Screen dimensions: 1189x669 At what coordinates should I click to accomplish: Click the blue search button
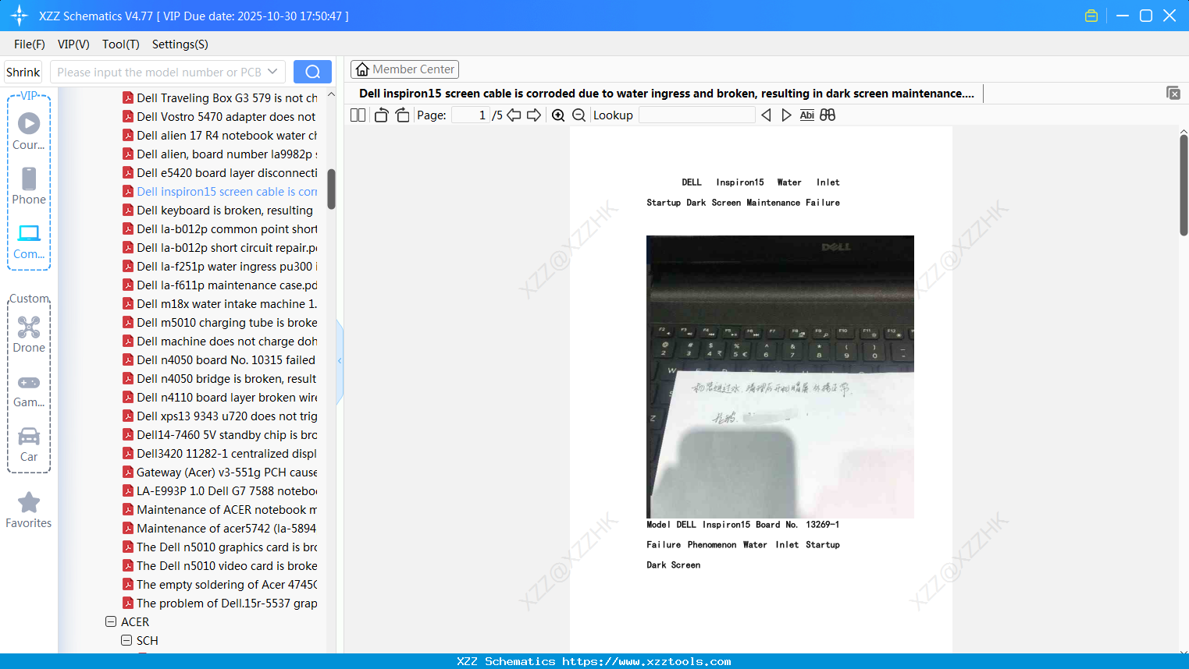[312, 72]
